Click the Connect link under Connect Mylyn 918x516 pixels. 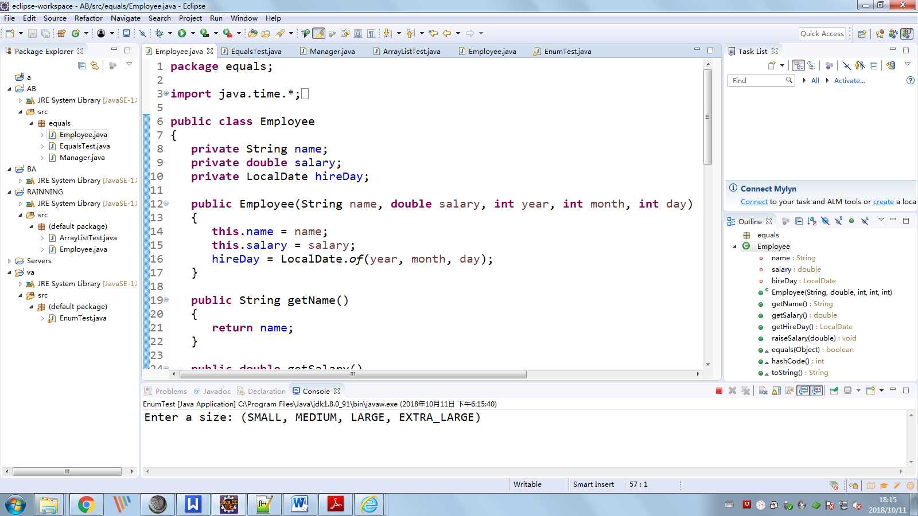(x=754, y=202)
